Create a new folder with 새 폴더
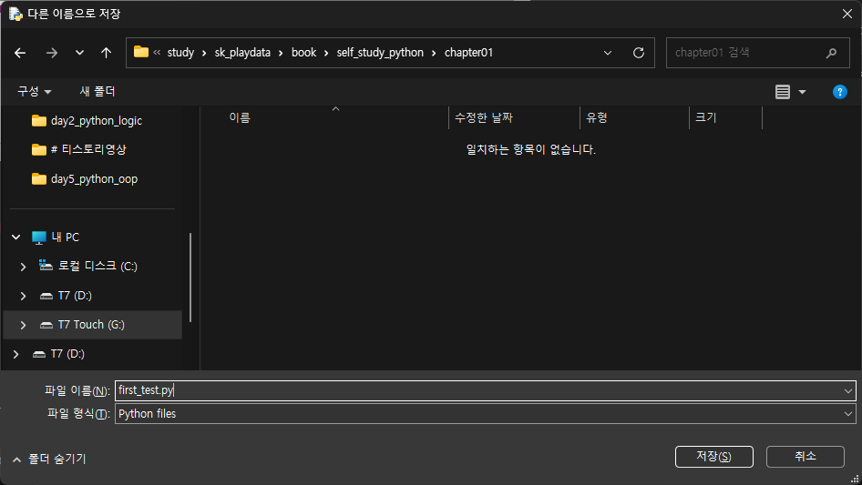The height and width of the screenshot is (485, 862). [x=97, y=91]
